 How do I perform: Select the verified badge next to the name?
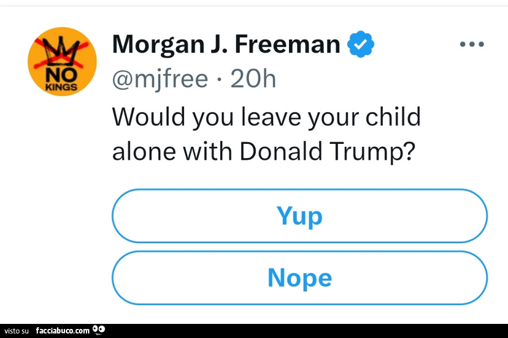pyautogui.click(x=360, y=44)
